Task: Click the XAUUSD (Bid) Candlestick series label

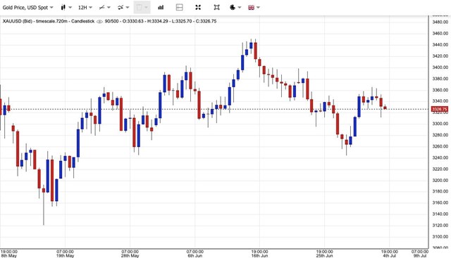Action: [x=49, y=21]
